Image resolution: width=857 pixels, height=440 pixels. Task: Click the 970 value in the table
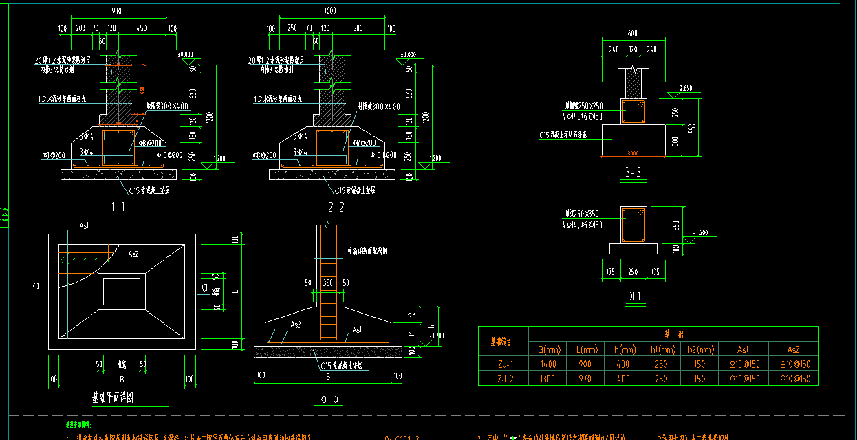(x=585, y=379)
